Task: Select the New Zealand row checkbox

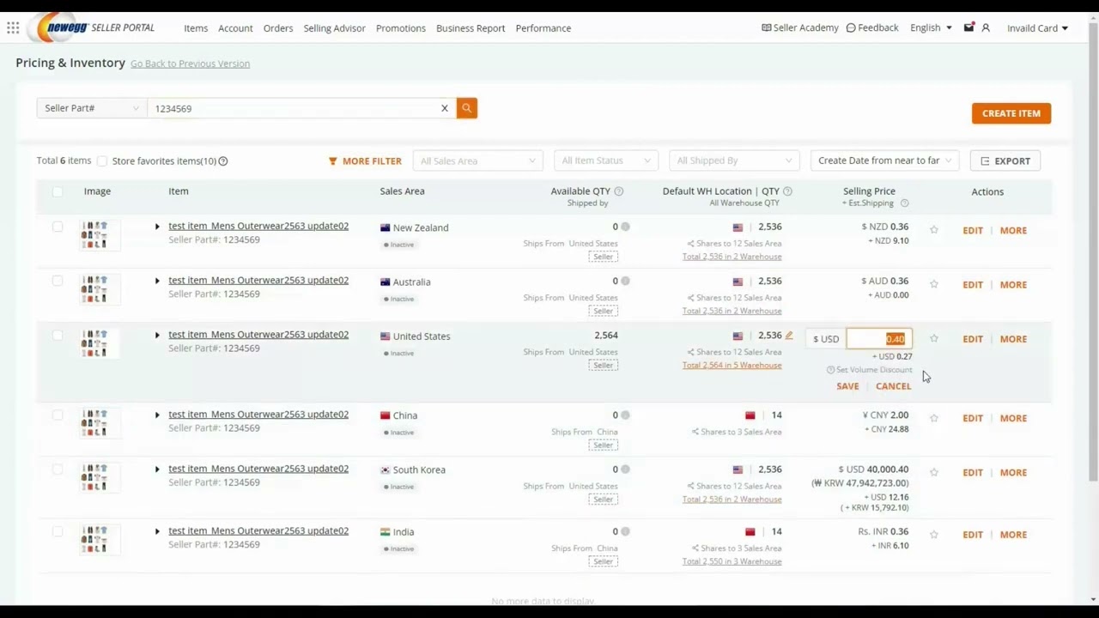Action: click(x=58, y=227)
